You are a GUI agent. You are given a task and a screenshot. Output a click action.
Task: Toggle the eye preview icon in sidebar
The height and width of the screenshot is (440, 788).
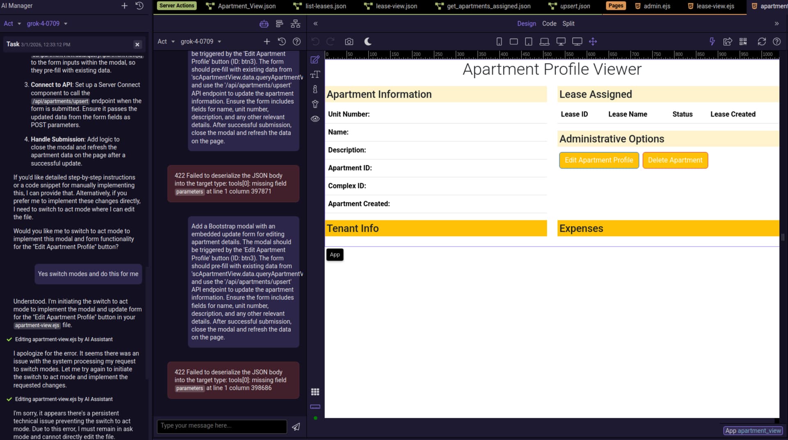click(315, 119)
